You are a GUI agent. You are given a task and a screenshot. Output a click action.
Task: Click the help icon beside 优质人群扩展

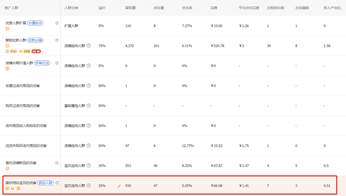pyautogui.click(x=57, y=23)
